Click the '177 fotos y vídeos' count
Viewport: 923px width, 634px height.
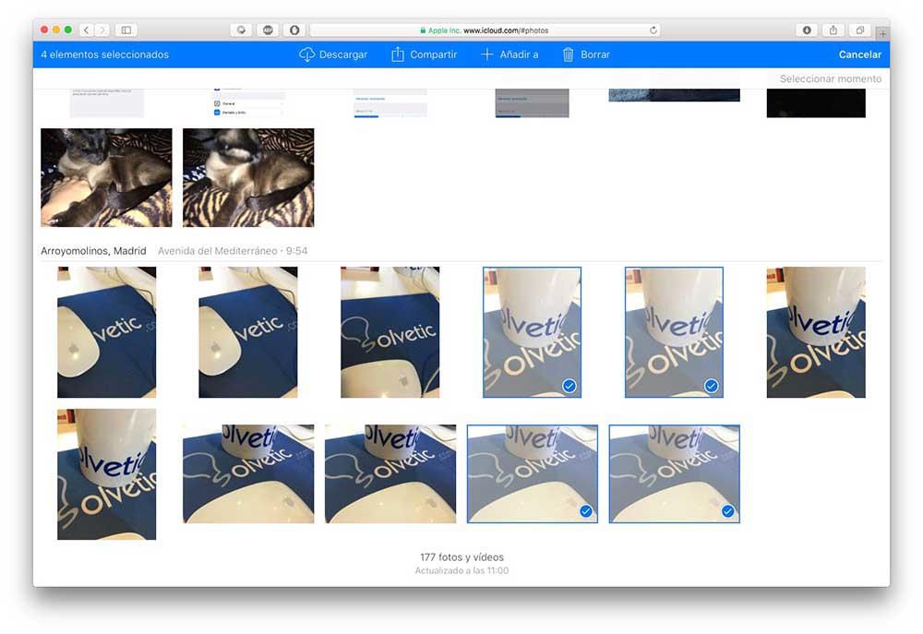462,556
